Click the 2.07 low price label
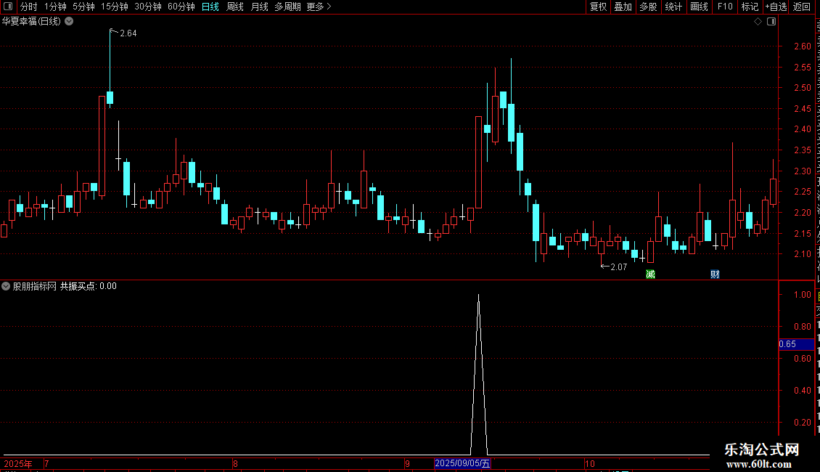 click(619, 267)
